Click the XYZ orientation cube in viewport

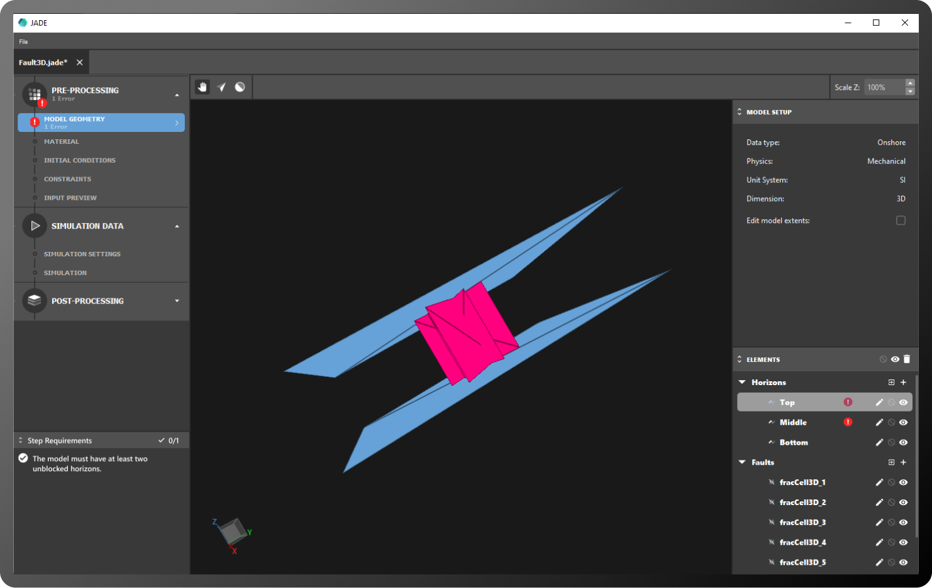[233, 532]
